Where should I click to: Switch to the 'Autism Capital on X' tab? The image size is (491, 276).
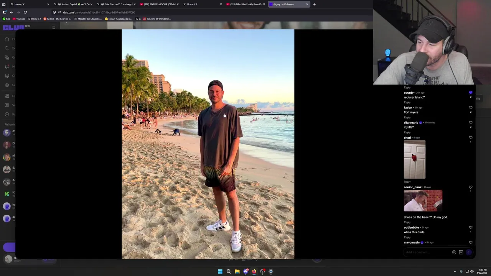coord(73,4)
